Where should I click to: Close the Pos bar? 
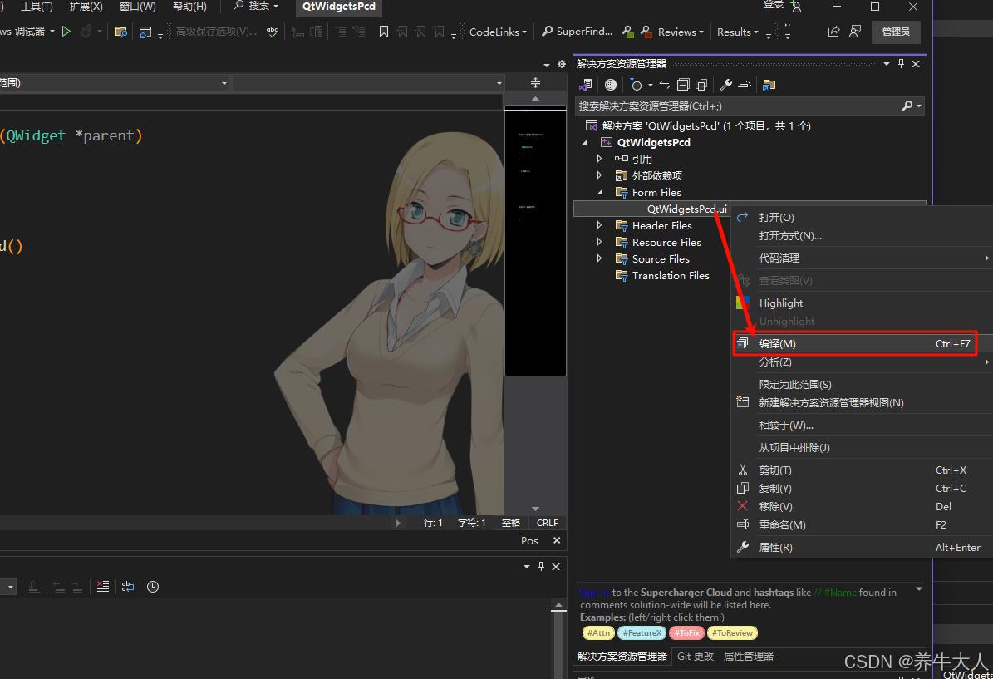click(557, 540)
